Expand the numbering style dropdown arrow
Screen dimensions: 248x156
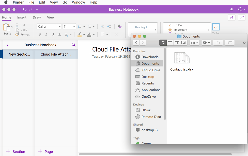point(94,26)
